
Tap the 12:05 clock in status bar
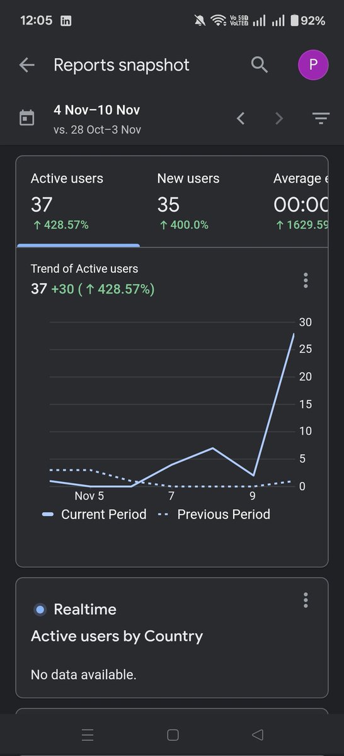click(36, 21)
